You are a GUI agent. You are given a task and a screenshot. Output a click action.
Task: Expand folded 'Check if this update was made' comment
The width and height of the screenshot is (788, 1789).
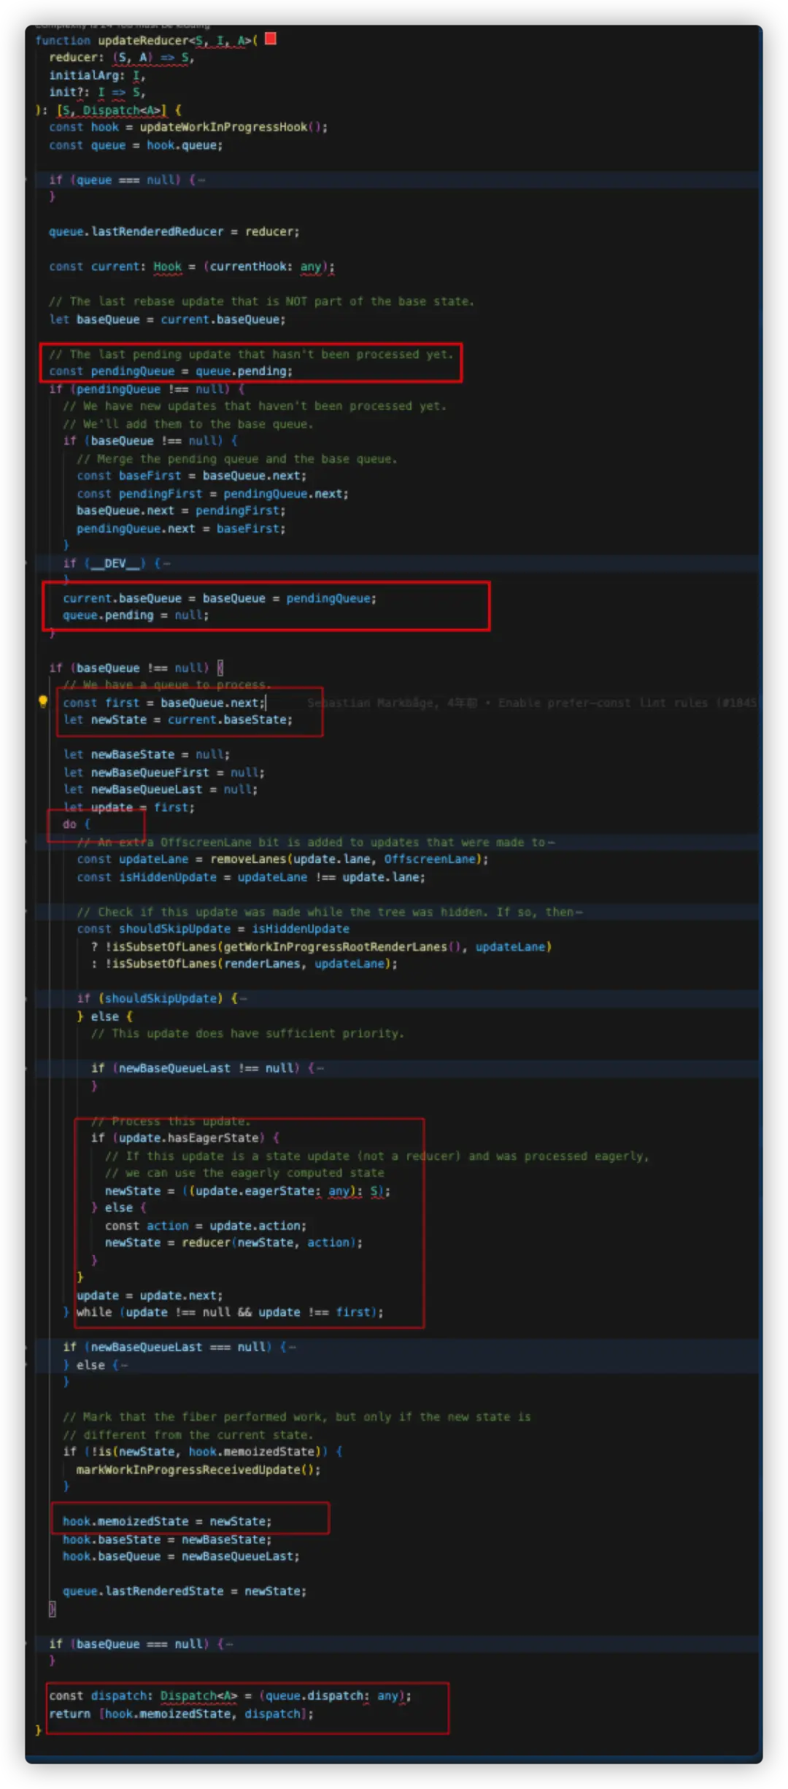point(579,912)
